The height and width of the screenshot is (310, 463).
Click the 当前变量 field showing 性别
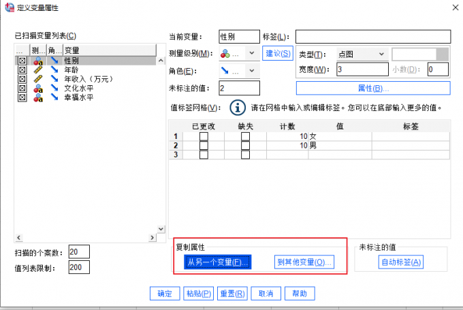[239, 37]
